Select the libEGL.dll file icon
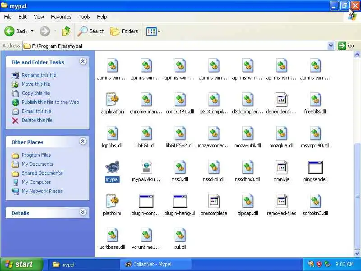This screenshot has width=361, height=271. [x=146, y=133]
